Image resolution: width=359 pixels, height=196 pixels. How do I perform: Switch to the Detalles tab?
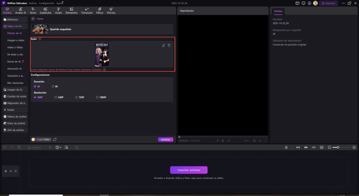(x=278, y=11)
